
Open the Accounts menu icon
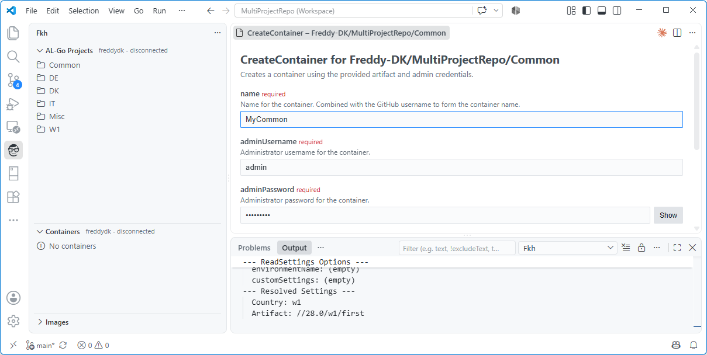[13, 298]
